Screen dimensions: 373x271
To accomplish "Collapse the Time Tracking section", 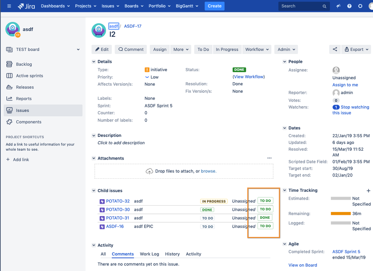I will pos(285,190).
